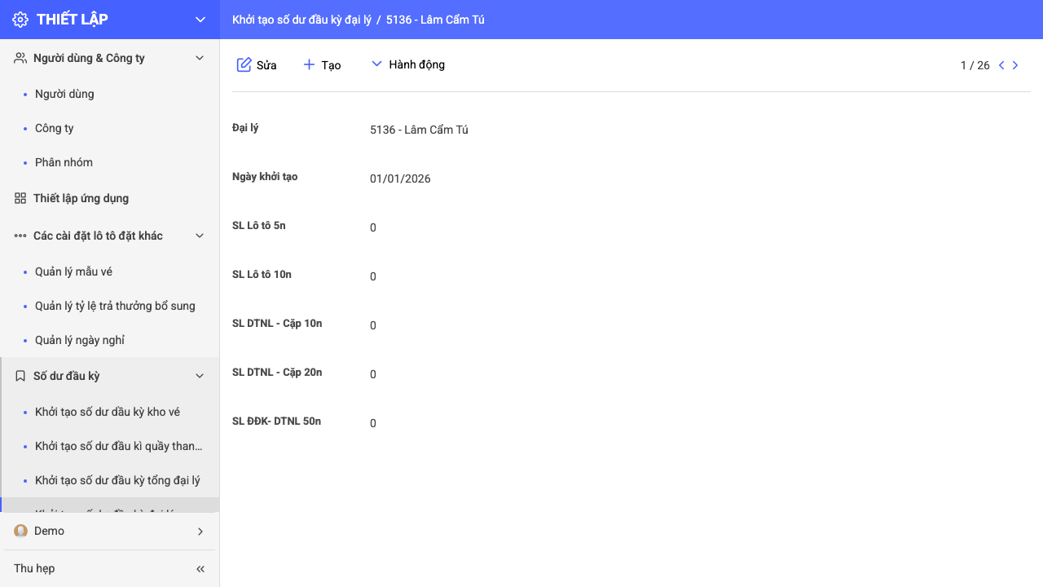Expand the Demo user menu arrow

(200, 532)
